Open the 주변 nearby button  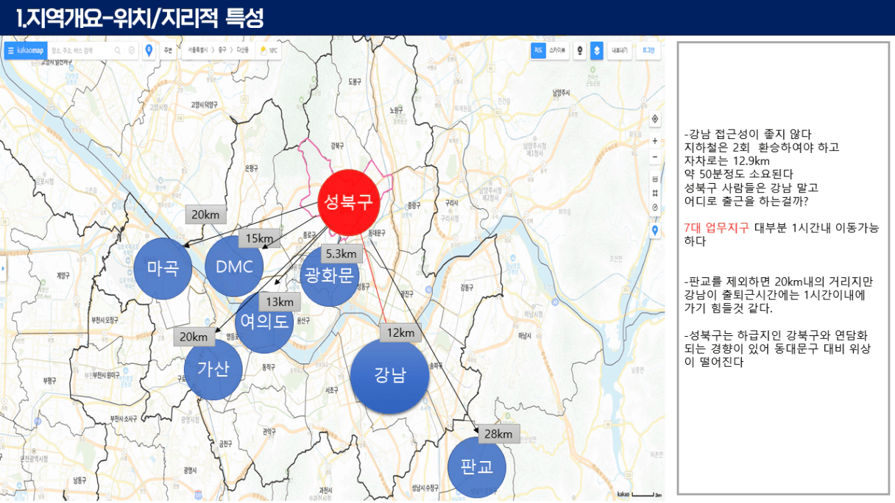tap(168, 51)
